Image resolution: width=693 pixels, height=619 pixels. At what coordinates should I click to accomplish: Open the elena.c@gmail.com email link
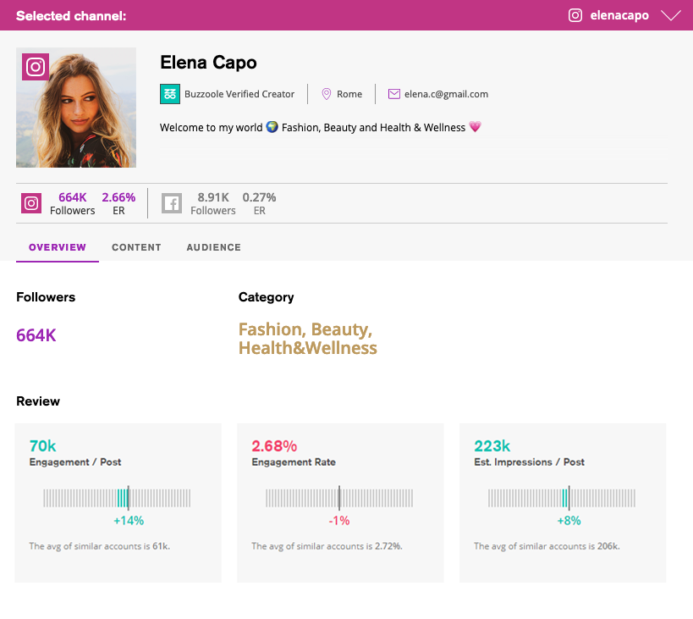coord(446,94)
